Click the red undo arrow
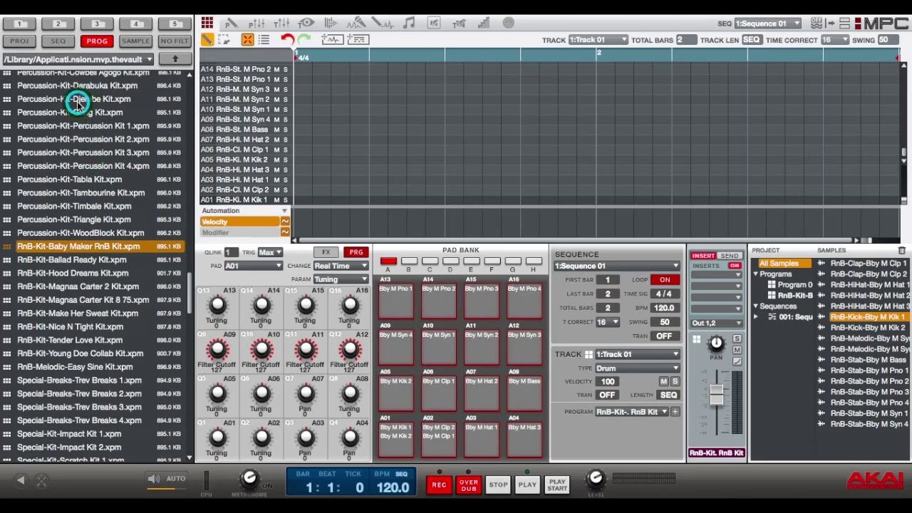This screenshot has width=912, height=513. 287,40
